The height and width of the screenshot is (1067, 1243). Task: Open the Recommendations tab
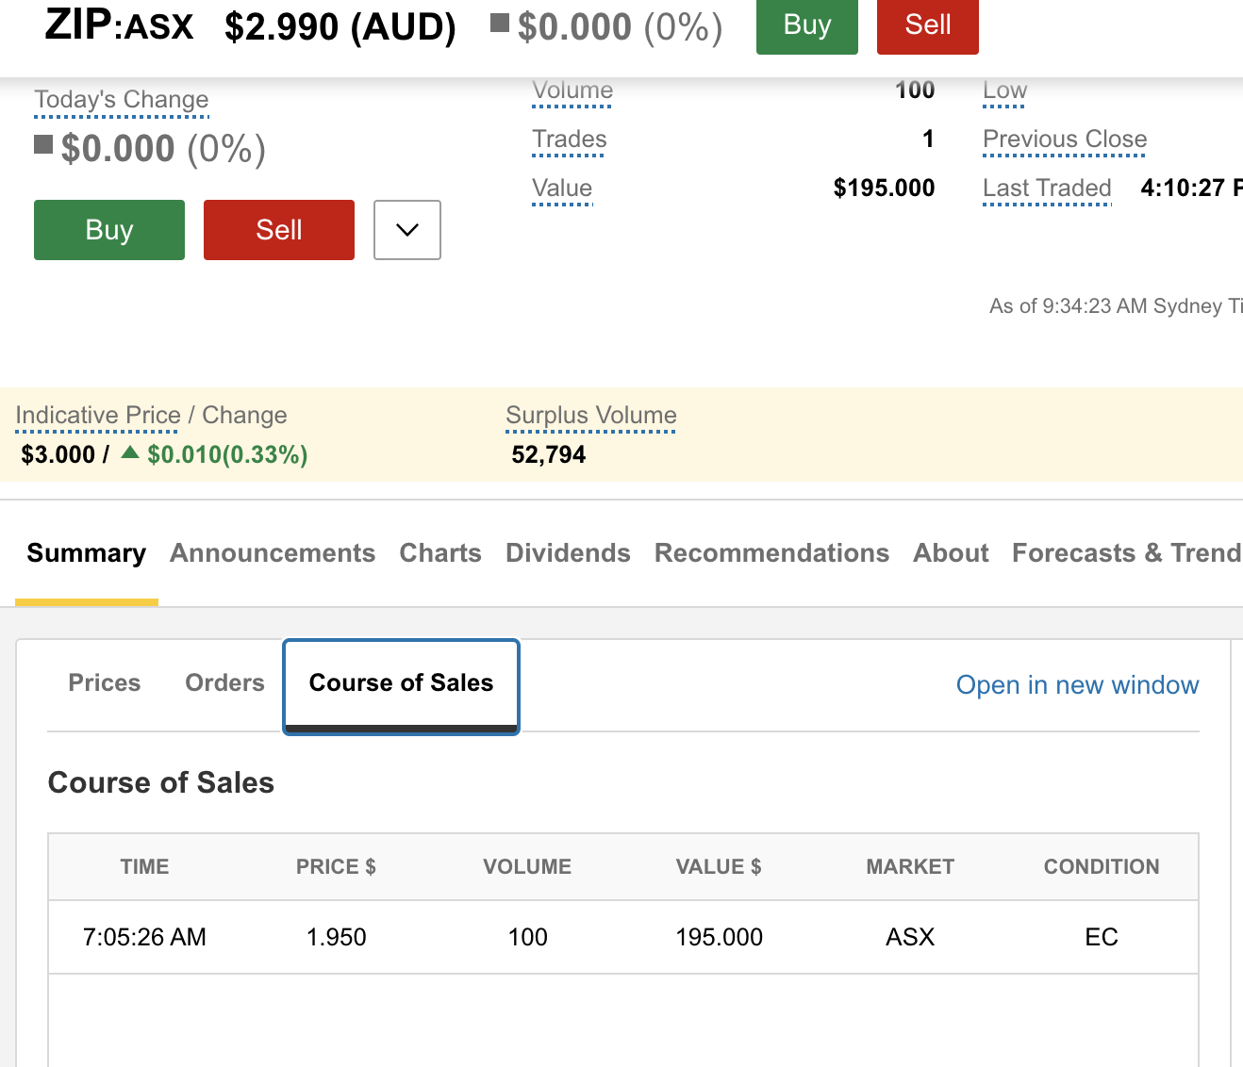point(771,553)
